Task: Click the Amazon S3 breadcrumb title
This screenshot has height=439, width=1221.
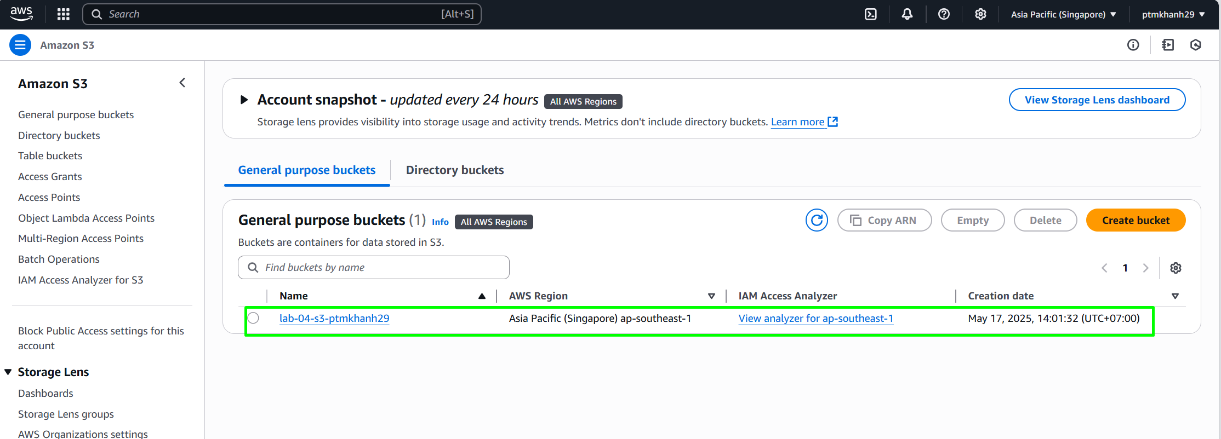Action: tap(67, 45)
